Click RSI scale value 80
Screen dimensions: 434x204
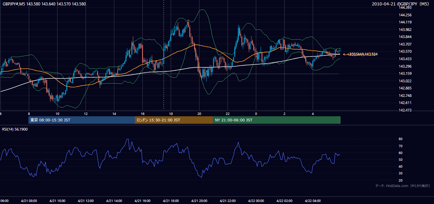tap(400, 139)
